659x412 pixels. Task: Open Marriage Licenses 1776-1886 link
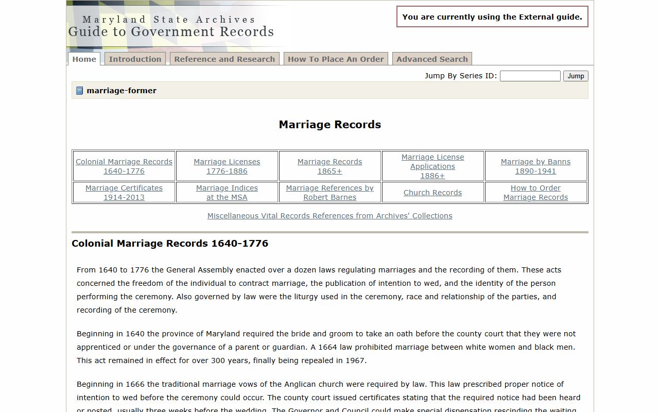(227, 166)
